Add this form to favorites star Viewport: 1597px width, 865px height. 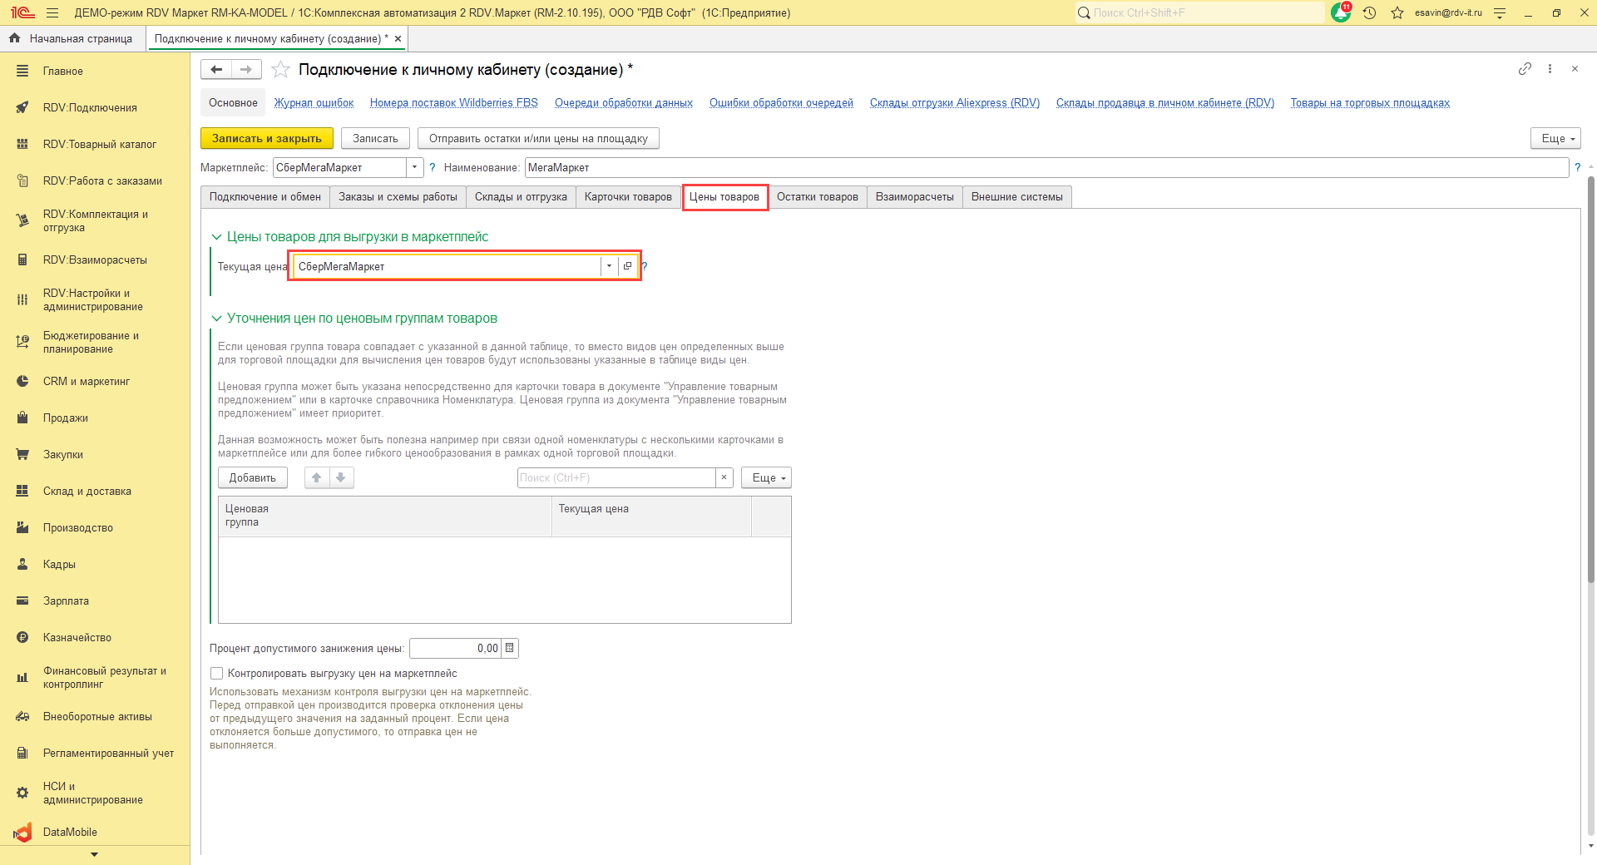281,70
